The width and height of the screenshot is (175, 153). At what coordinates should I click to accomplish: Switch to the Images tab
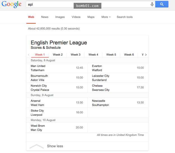click(60, 17)
